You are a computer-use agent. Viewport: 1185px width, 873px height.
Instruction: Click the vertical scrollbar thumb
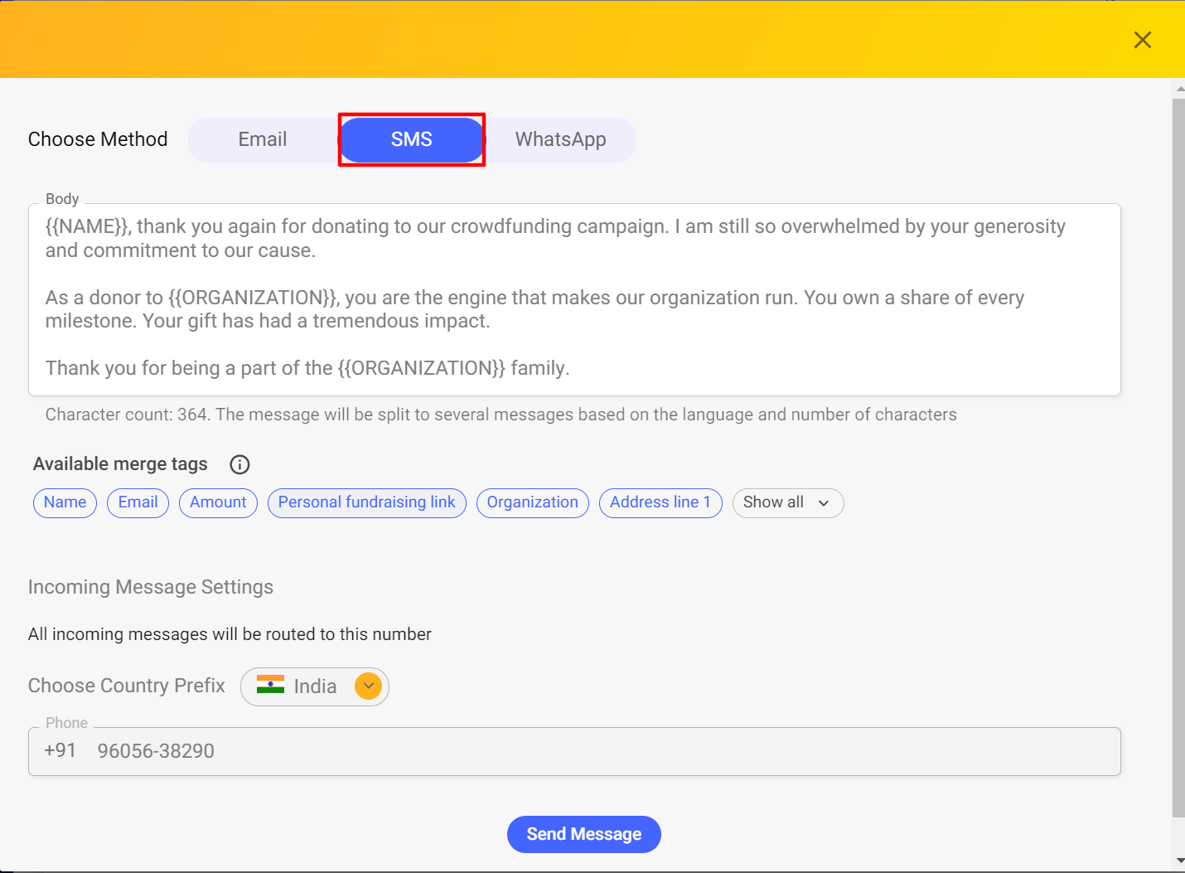[x=1178, y=458]
